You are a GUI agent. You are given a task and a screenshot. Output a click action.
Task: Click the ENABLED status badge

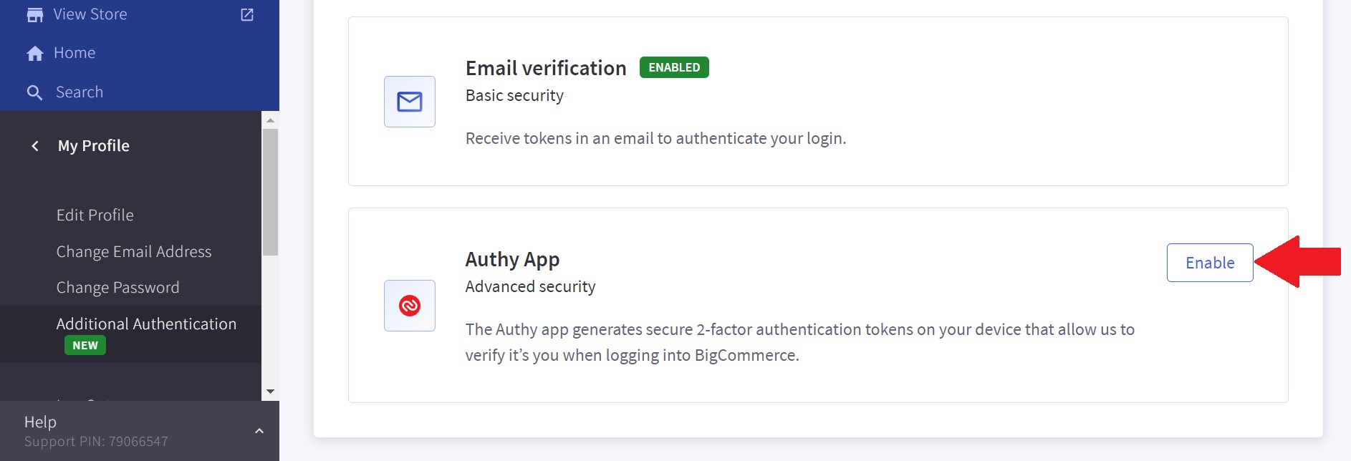click(x=673, y=67)
